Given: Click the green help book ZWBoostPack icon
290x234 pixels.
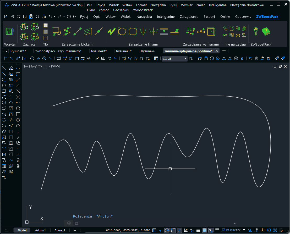Looking at the screenshot, I should pyautogui.click(x=266, y=31).
